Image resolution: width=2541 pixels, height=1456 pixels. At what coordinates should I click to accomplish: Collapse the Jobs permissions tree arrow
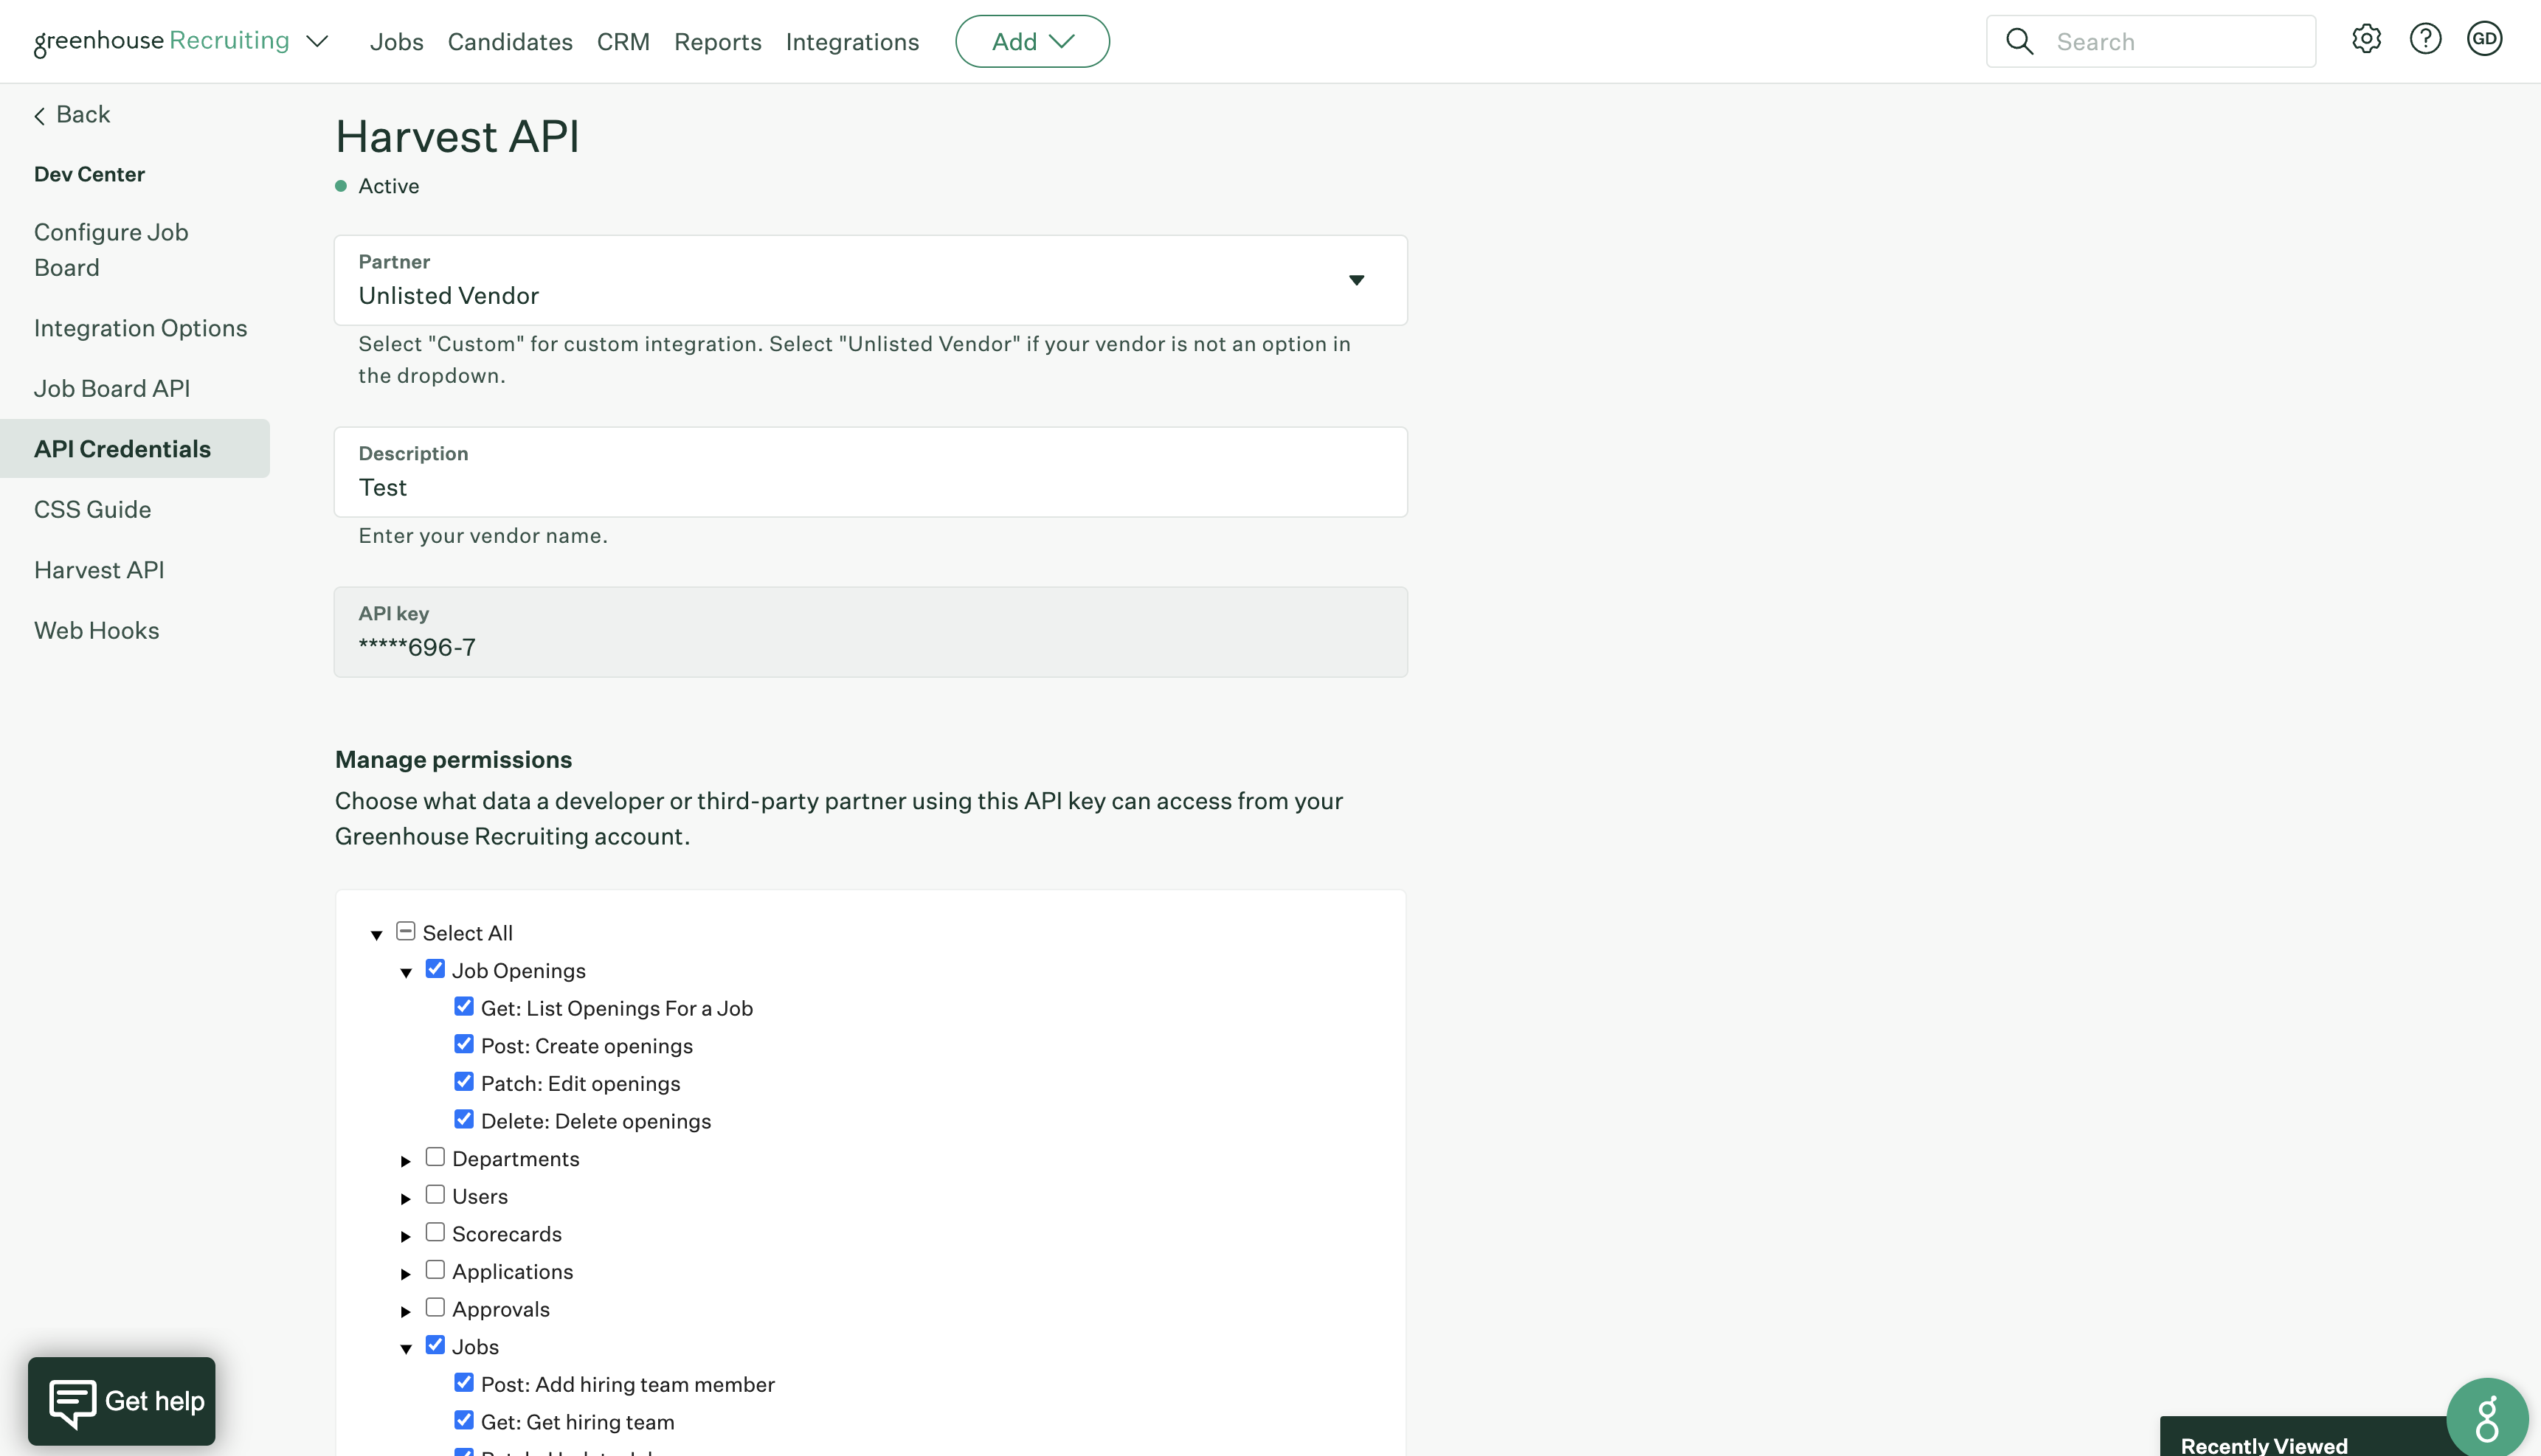pos(406,1349)
